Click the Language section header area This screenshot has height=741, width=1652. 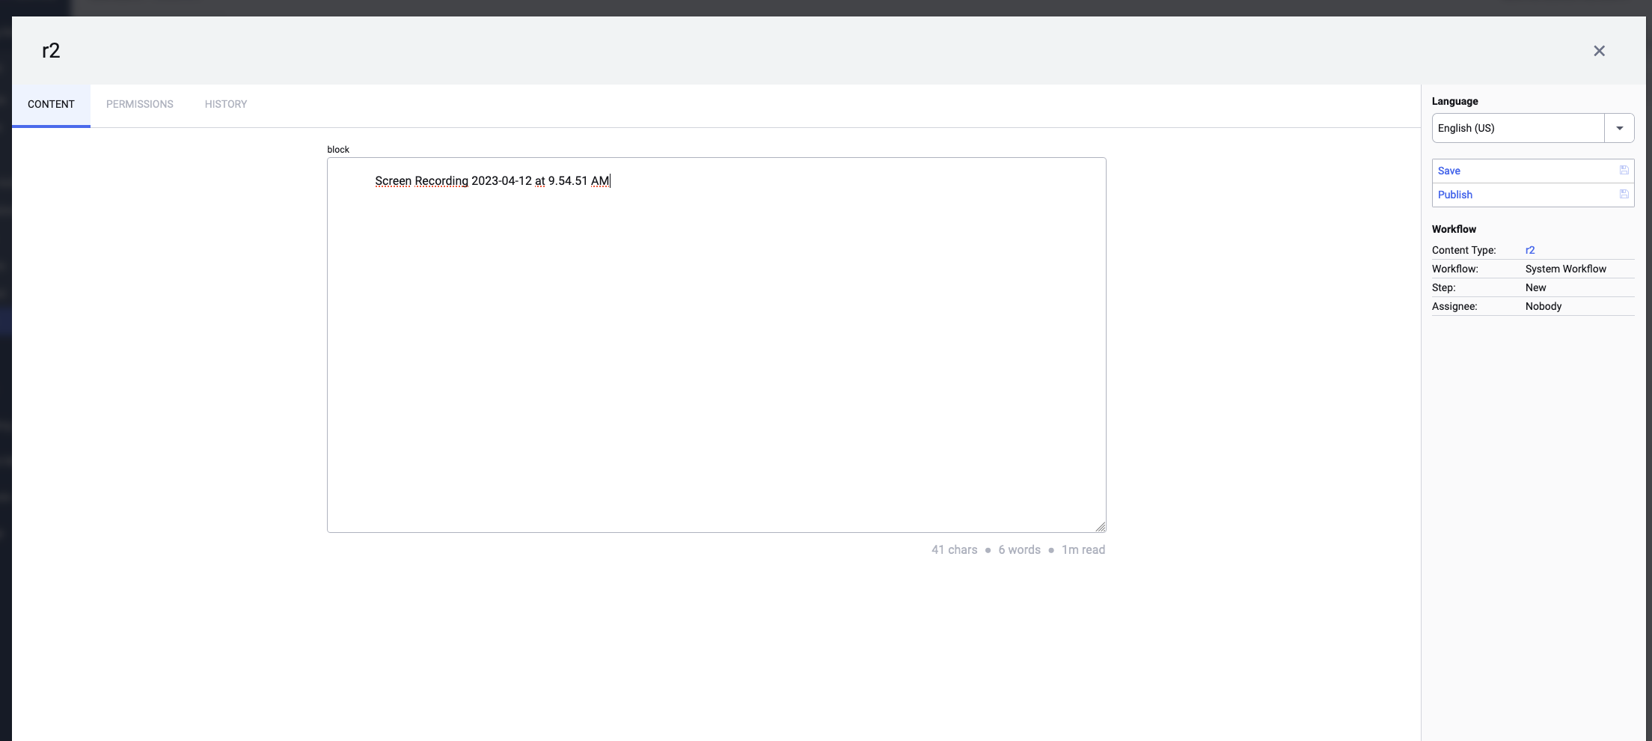click(1454, 101)
